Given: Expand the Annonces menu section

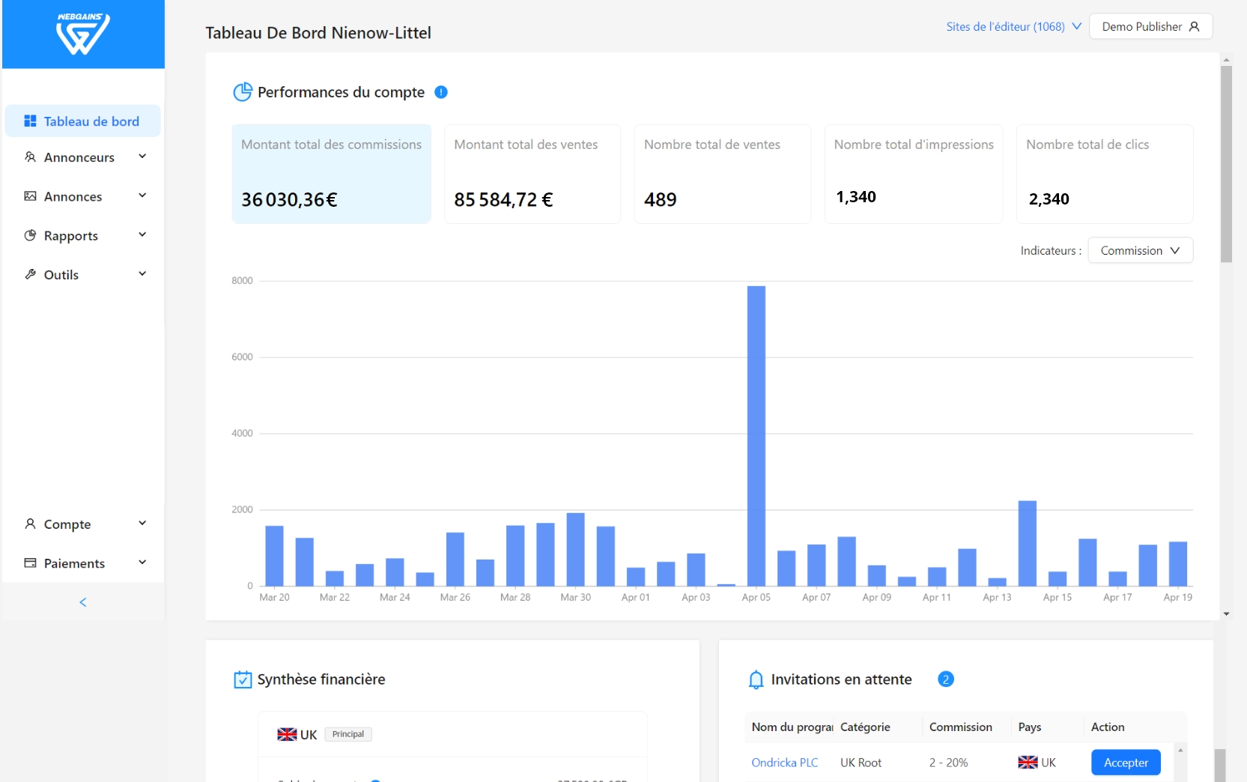Looking at the screenshot, I should 82,196.
